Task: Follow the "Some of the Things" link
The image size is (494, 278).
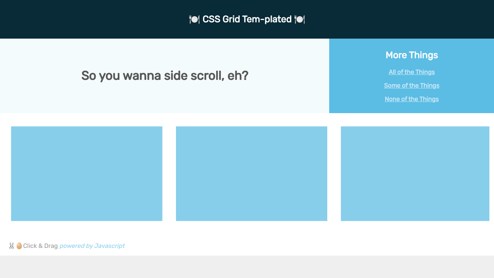Action: click(411, 86)
